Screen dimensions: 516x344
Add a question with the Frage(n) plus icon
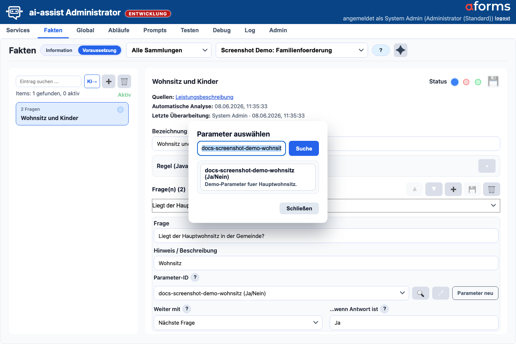coord(453,189)
